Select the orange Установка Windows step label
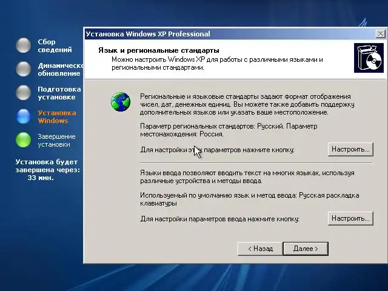Image resolution: width=388 pixels, height=291 pixels. click(57, 116)
